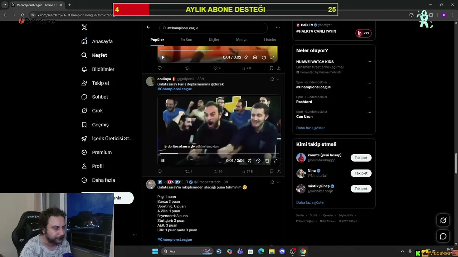458x257 pixels.
Task: Reply to anılınyo's tweet
Action: [160, 171]
